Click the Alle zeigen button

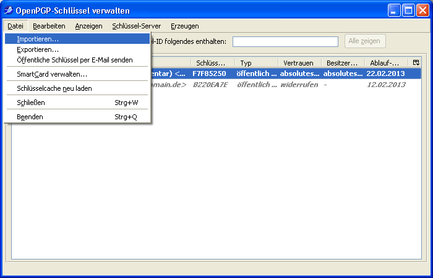coord(365,41)
